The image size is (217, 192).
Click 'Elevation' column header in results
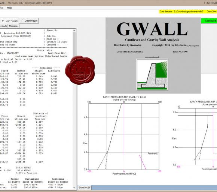tap(54, 70)
